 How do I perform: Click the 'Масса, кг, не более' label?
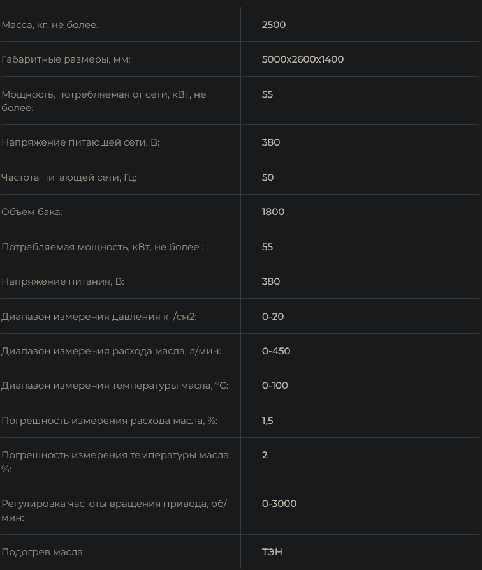[50, 25]
